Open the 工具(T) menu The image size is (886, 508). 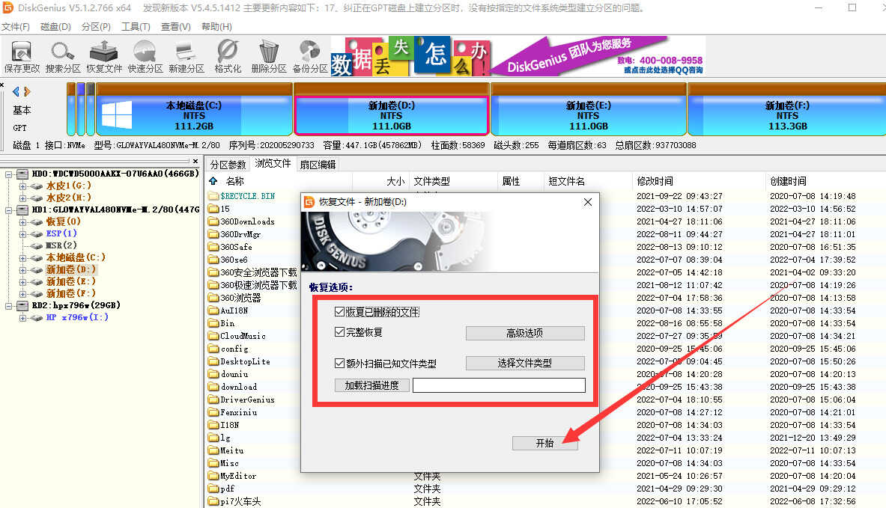click(x=136, y=26)
